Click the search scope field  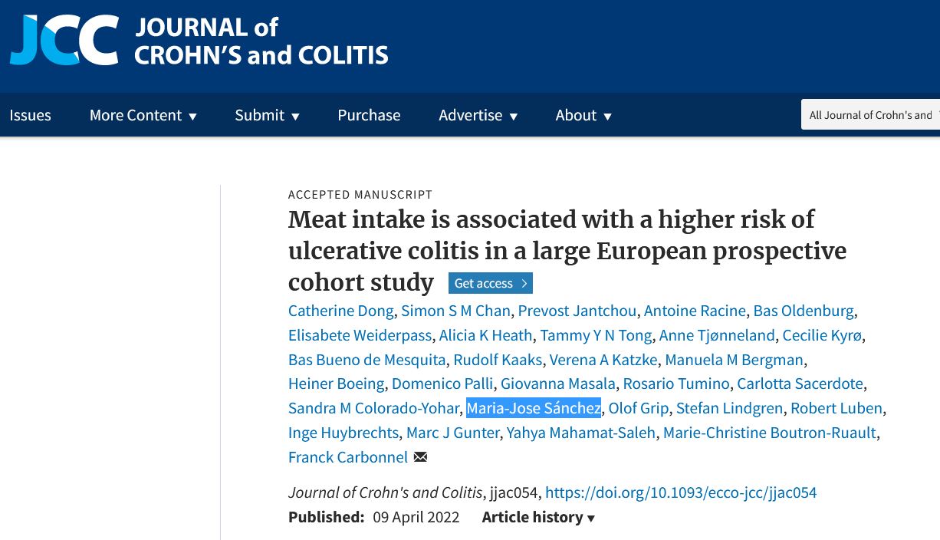870,115
